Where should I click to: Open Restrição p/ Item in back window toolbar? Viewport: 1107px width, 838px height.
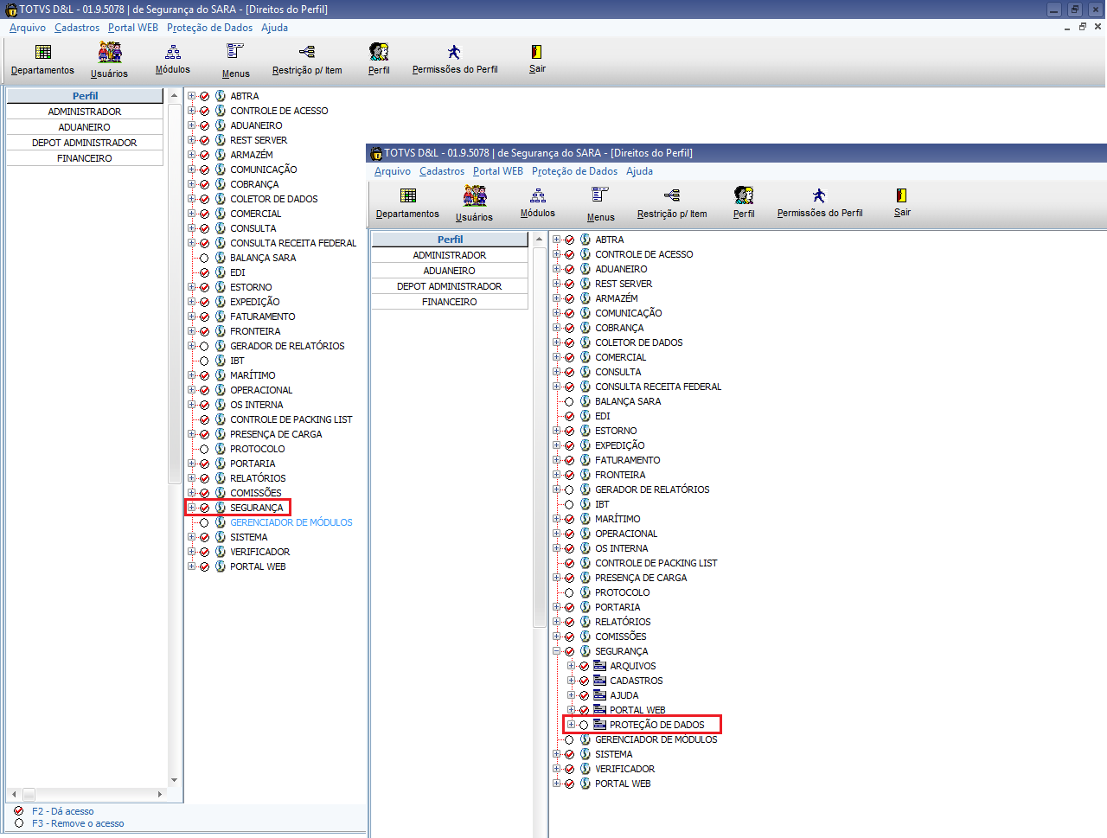click(307, 60)
